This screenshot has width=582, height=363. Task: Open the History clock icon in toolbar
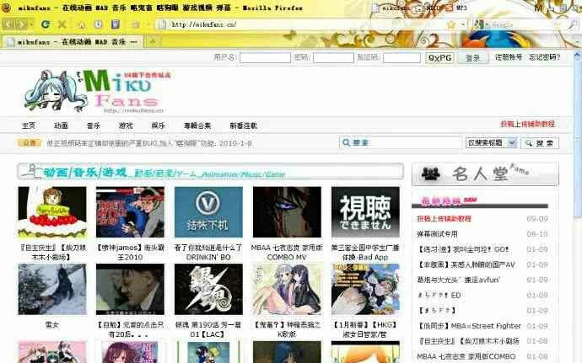pyautogui.click(x=99, y=24)
